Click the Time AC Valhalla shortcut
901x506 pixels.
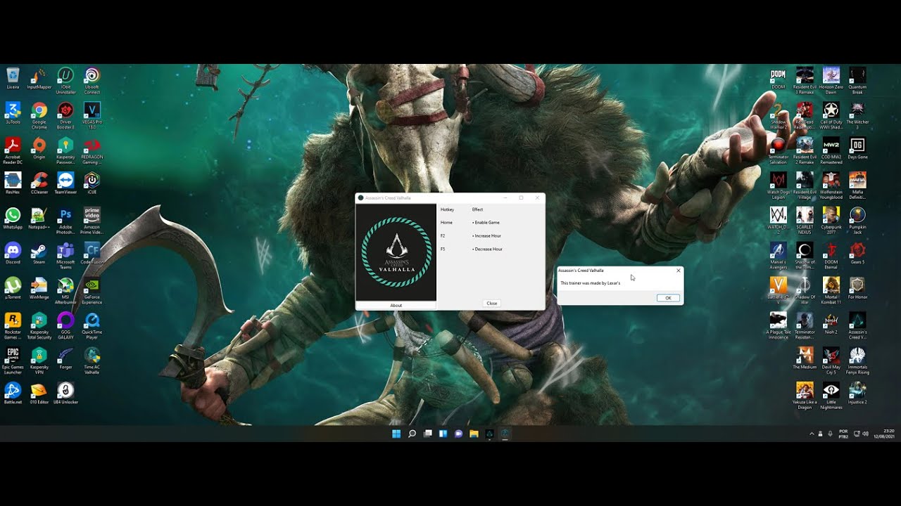click(x=92, y=359)
